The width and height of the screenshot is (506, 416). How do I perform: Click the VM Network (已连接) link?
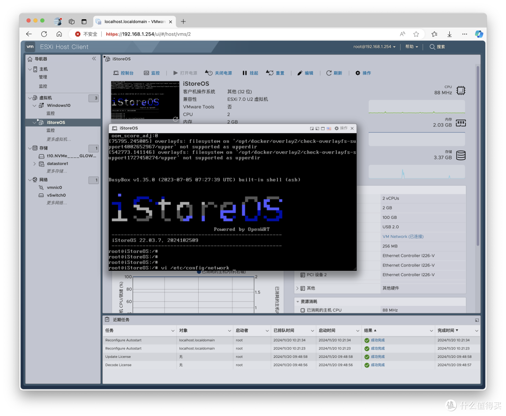pyautogui.click(x=402, y=236)
